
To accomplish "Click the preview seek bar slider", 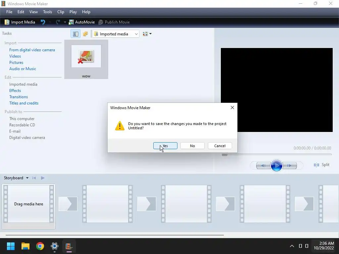I will pyautogui.click(x=225, y=154).
